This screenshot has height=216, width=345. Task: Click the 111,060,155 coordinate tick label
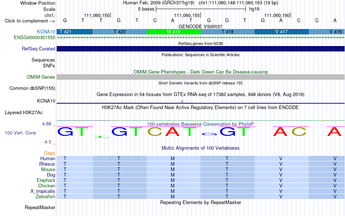pos(187,15)
